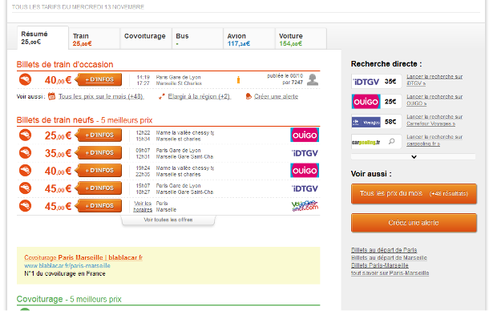This screenshot has width=497, height=311.
Task: Click +D'INFOS for the 15h07 iDTGV ticket
Action: point(99,188)
